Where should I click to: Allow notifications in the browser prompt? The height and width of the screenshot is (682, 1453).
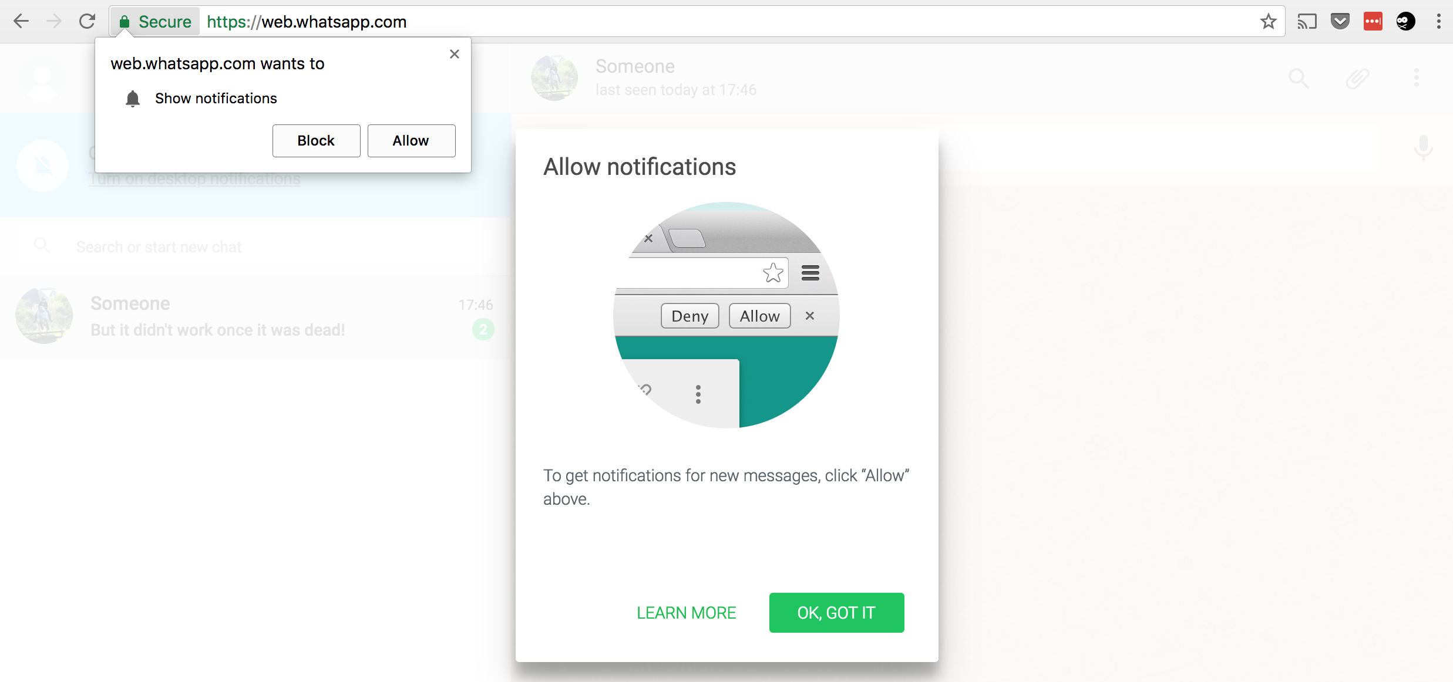(411, 141)
